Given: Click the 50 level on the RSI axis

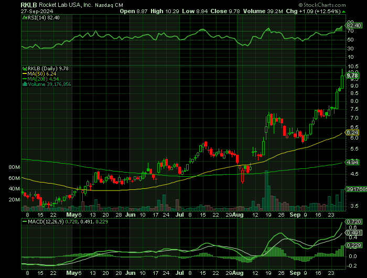Looking at the screenshot, I should (350, 40).
